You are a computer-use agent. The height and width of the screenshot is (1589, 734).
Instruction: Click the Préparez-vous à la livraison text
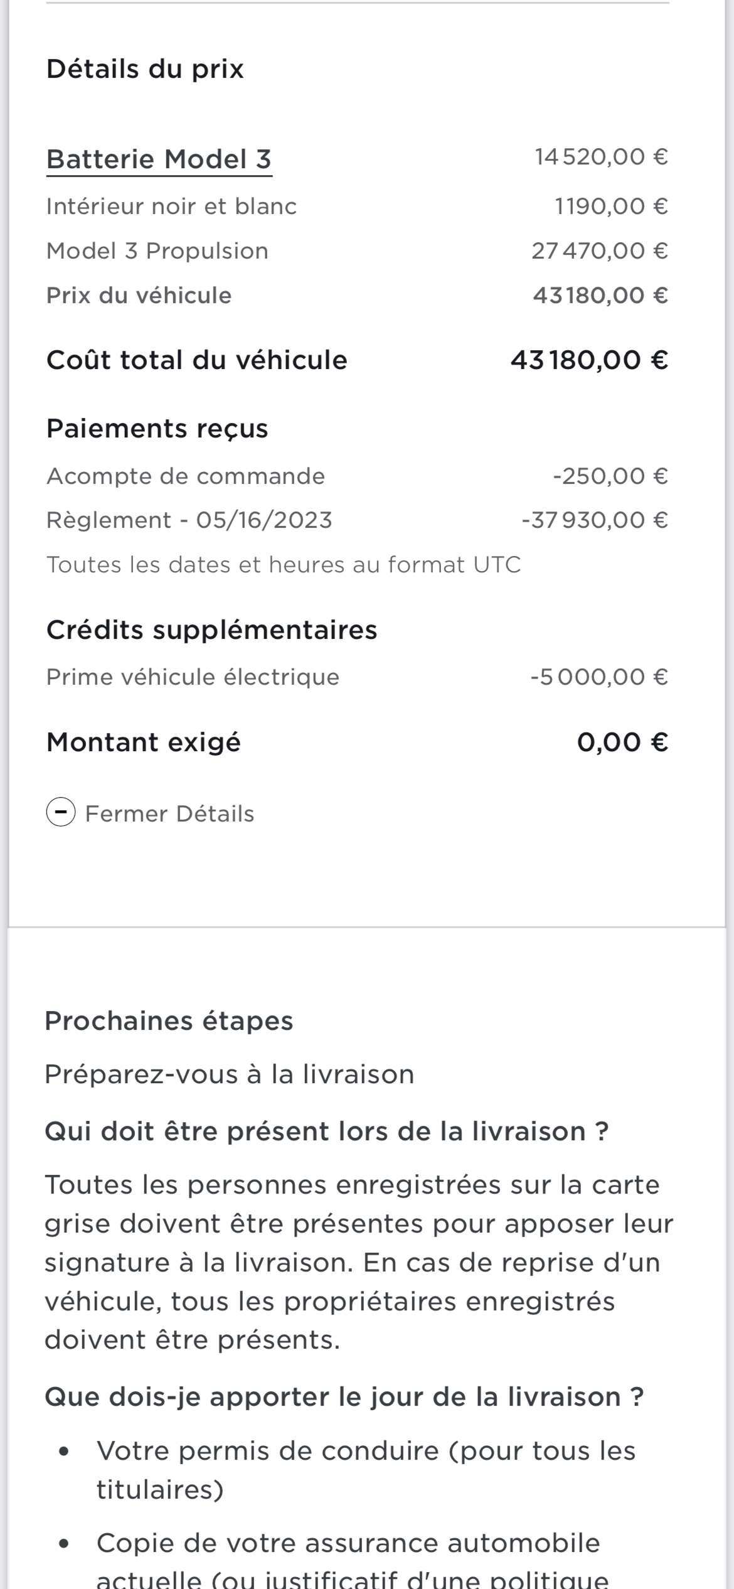(x=229, y=1074)
